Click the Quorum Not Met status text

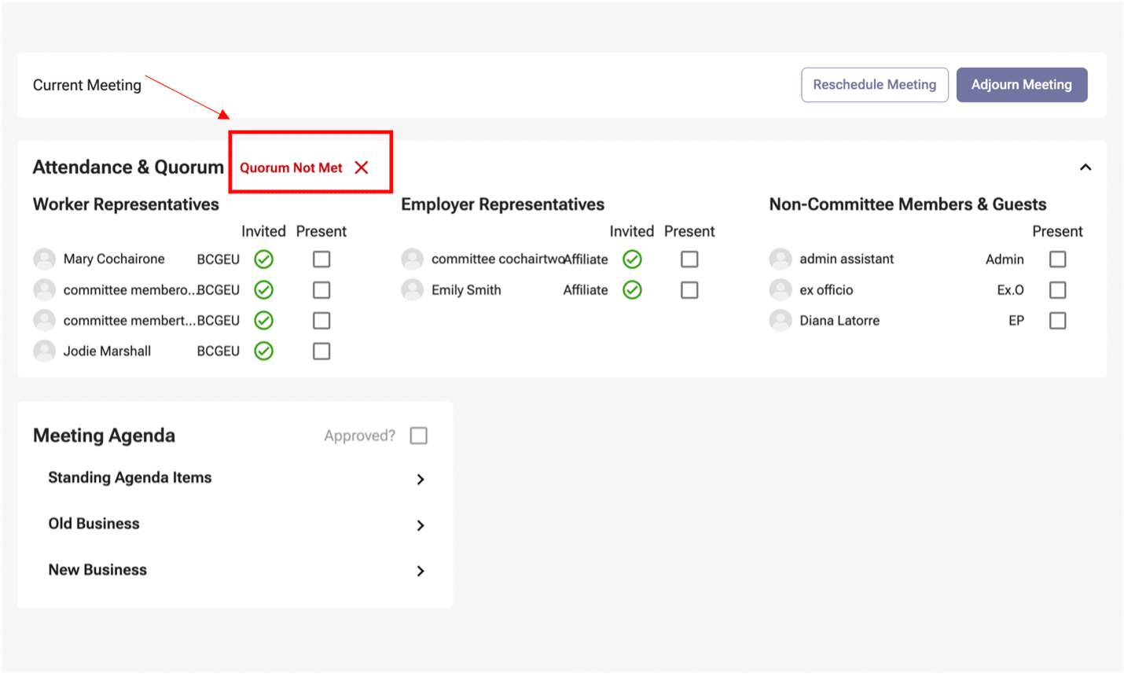click(x=291, y=167)
